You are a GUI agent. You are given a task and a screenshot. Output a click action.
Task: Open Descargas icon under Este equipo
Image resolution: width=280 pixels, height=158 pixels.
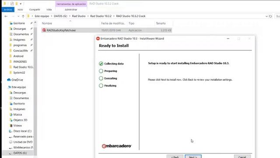click(11, 93)
